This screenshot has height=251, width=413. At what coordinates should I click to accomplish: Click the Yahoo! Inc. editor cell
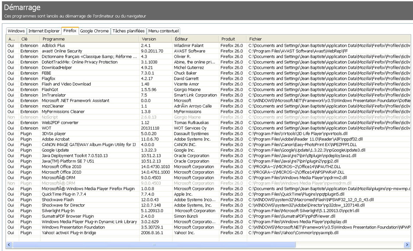[x=184, y=233]
